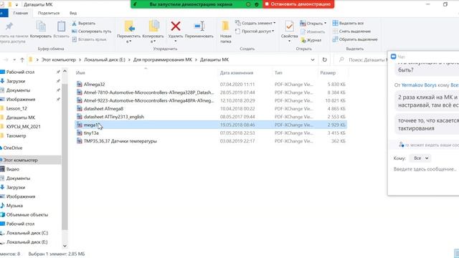The width and height of the screenshot is (459, 258).
Task: Open Изображения in Quick access
Action: [21, 100]
